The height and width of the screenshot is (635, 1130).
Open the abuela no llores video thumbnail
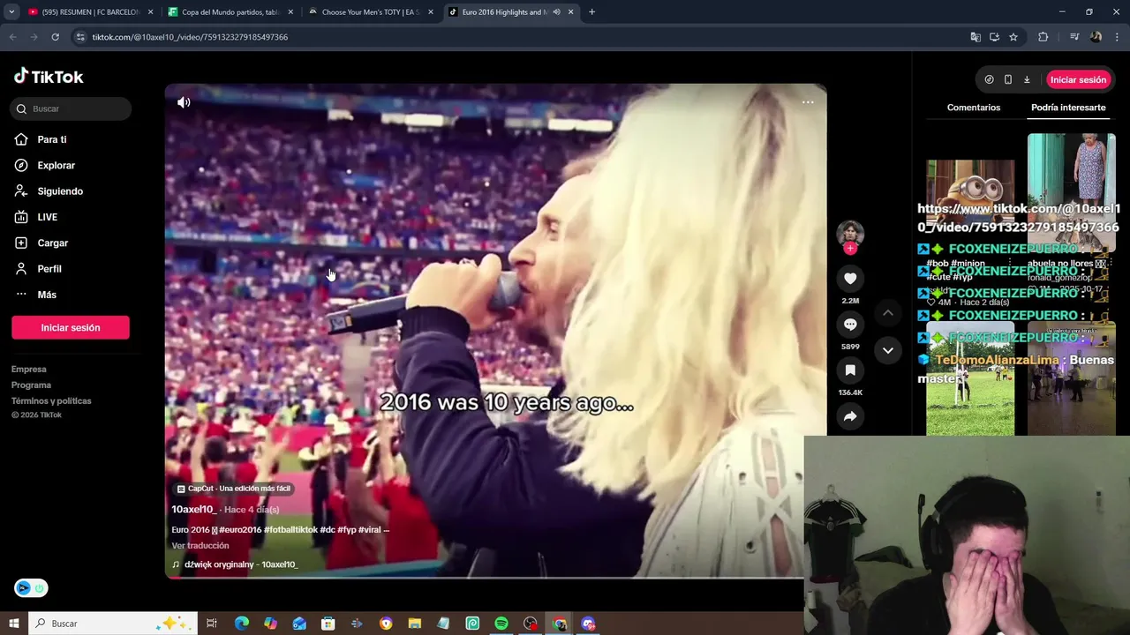(x=1072, y=191)
